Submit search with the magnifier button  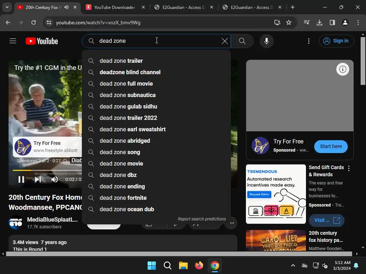coord(242,41)
